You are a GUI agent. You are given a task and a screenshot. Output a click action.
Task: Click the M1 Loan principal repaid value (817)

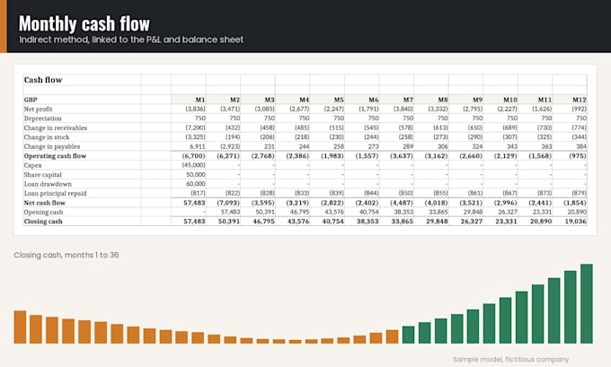pyautogui.click(x=198, y=193)
